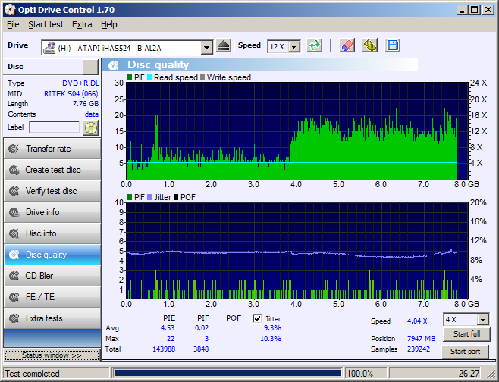Click the green refresh speed arrows icon
The width and height of the screenshot is (499, 382).
point(315,45)
